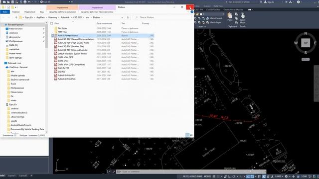Click Autodesk in the address breadcrumb

(65, 17)
